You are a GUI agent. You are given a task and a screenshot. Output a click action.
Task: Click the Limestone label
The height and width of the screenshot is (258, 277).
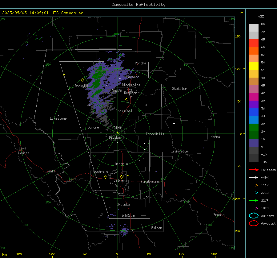pos(58,118)
